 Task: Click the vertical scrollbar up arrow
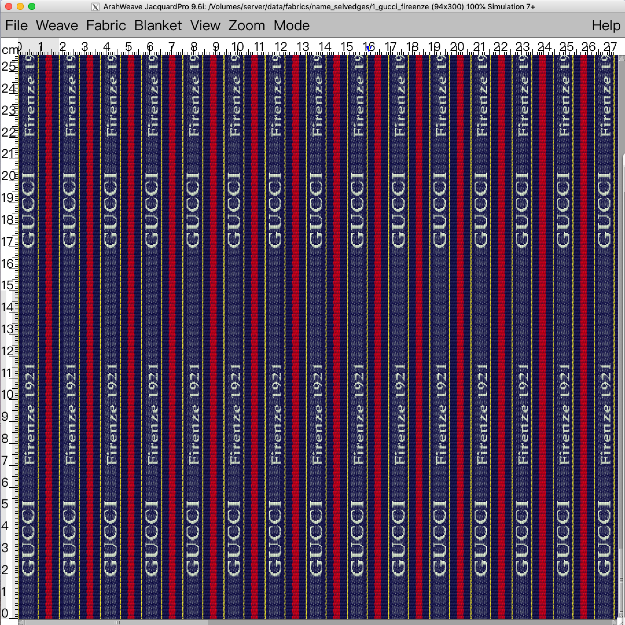622,58
